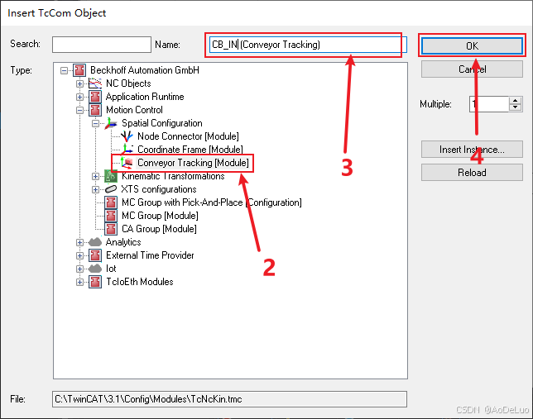533x419 pixels.
Task: Collapse the Beckhoff Automation GmbH node
Action: 64,70
